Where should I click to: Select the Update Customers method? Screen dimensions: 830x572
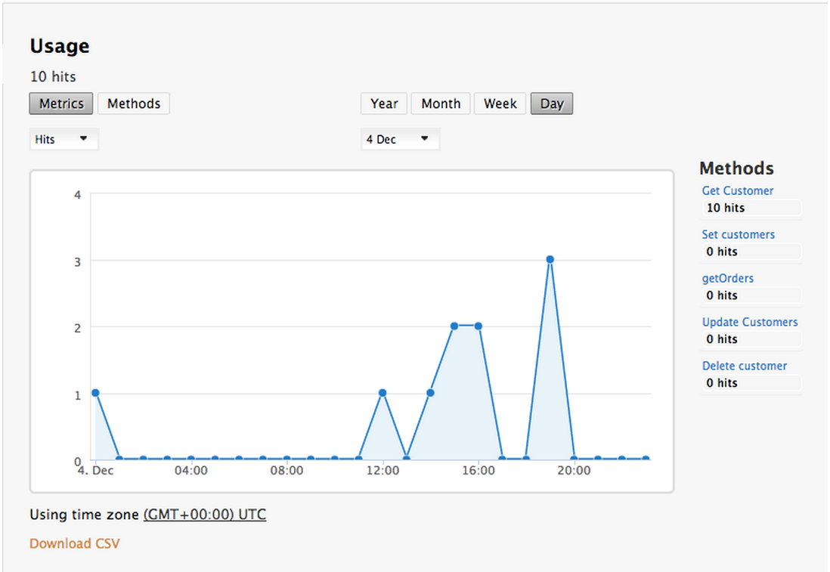[749, 322]
